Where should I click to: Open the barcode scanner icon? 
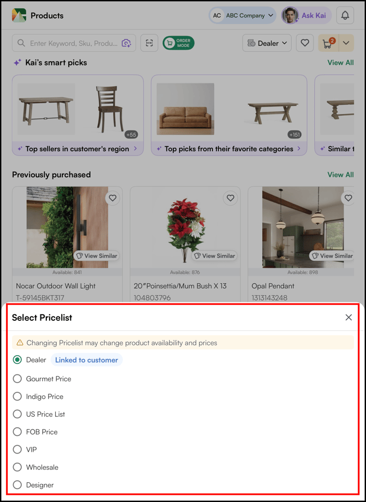tap(149, 43)
